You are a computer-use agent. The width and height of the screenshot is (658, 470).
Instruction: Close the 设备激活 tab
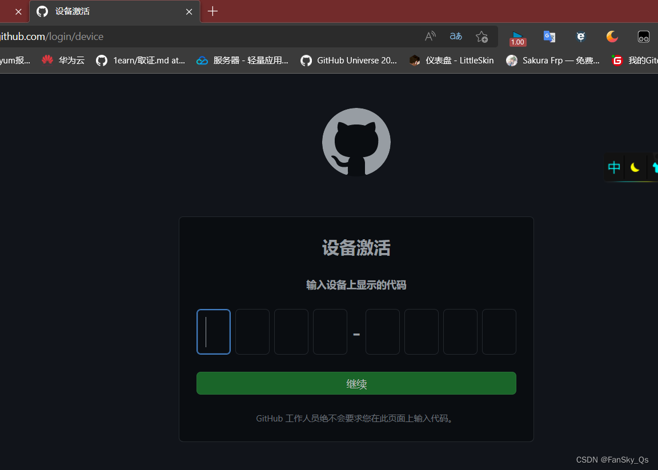tap(189, 12)
